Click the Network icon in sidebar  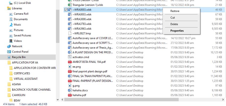9,46
